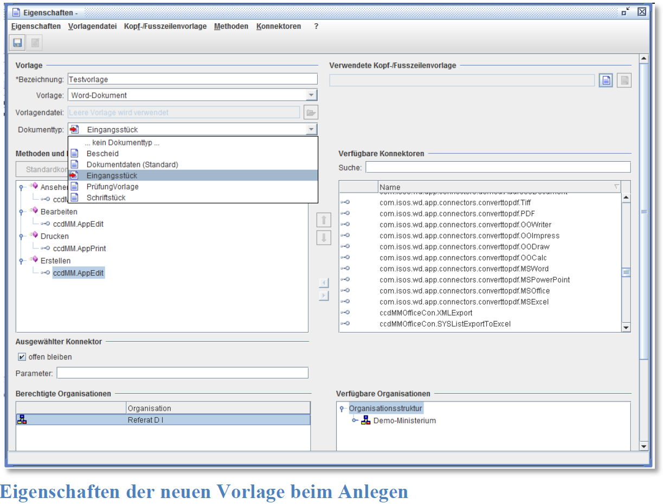Click the Demo-Ministerium organisation icon

click(366, 420)
